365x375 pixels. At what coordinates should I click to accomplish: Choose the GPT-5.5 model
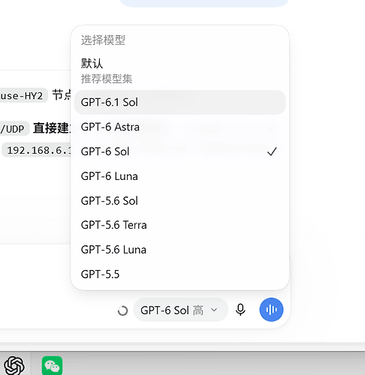(x=179, y=274)
